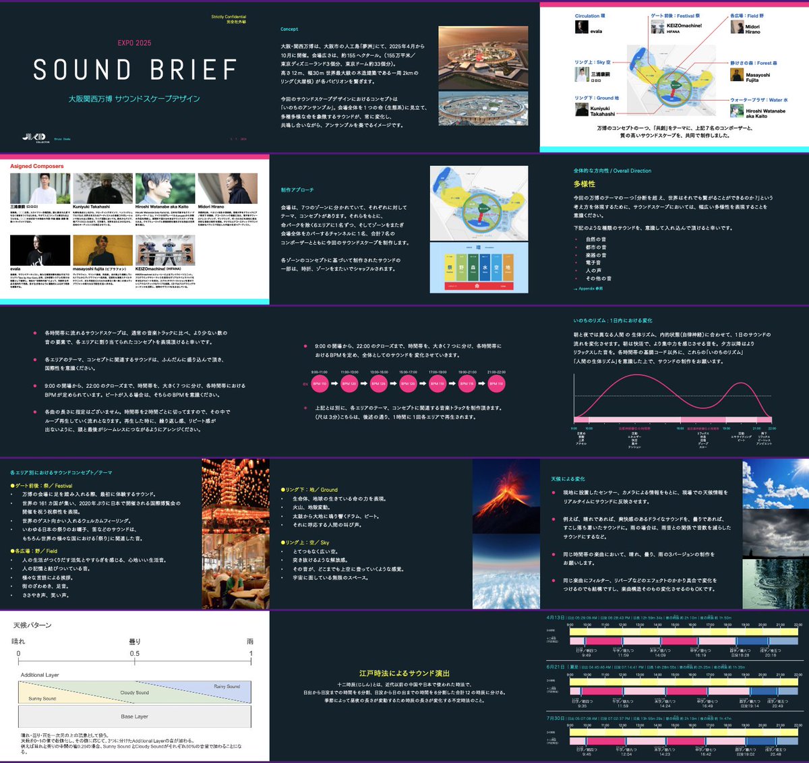The width and height of the screenshot is (809, 763).
Task: Click 三浦康嗣 portrait under リング上 : Sky
Action: [x=581, y=74]
